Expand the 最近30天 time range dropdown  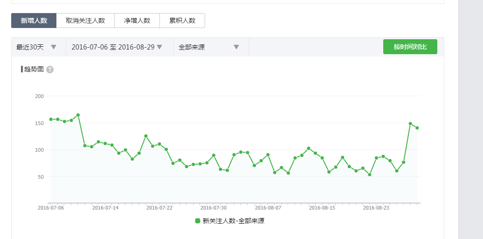click(37, 47)
